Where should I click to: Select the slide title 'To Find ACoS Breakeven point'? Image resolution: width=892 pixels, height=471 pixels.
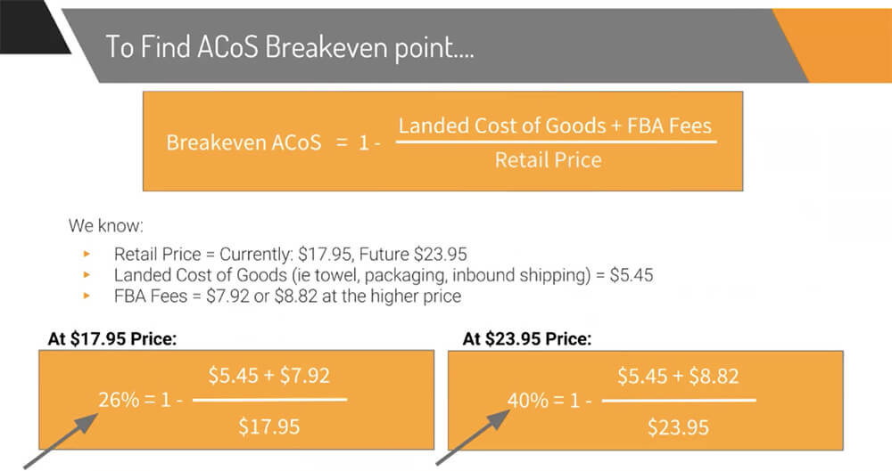(x=290, y=47)
